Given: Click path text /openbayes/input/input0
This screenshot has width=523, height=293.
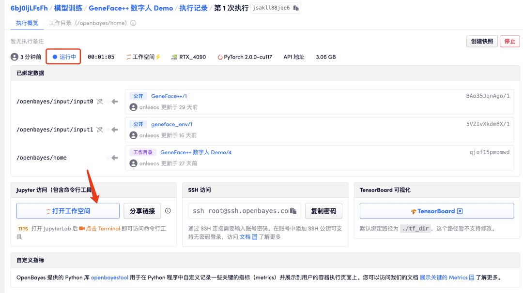Looking at the screenshot, I should click(55, 102).
